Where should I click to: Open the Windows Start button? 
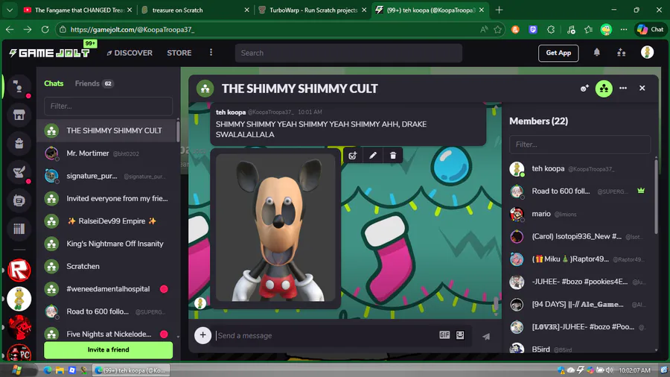(16, 370)
